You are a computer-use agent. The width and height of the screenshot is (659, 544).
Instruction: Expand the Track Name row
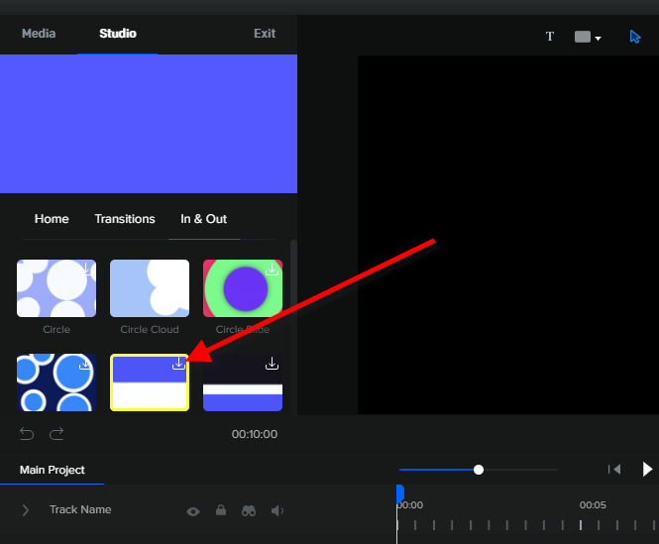point(26,510)
